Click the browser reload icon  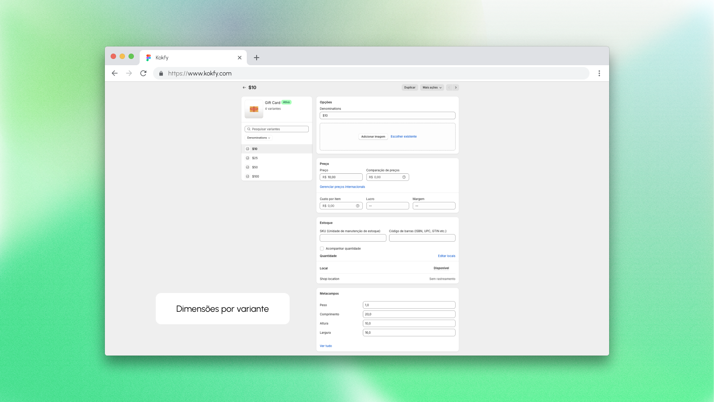pyautogui.click(x=143, y=73)
